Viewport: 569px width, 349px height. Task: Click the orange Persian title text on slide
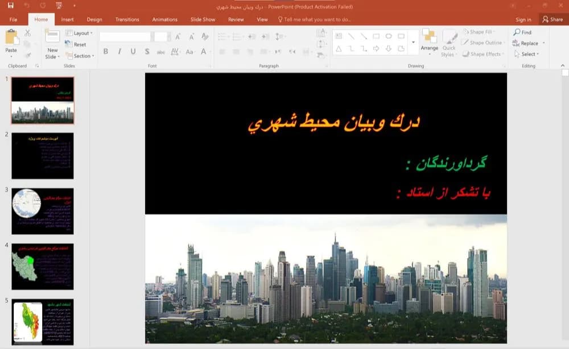334,123
